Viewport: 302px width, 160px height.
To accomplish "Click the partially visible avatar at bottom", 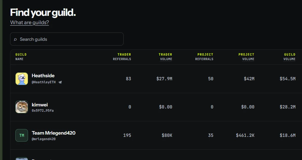I will (22, 159).
